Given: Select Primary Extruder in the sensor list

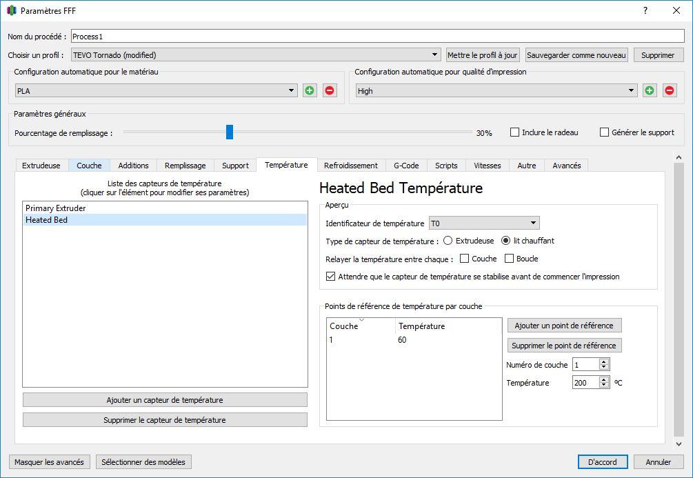Looking at the screenshot, I should 165,208.
